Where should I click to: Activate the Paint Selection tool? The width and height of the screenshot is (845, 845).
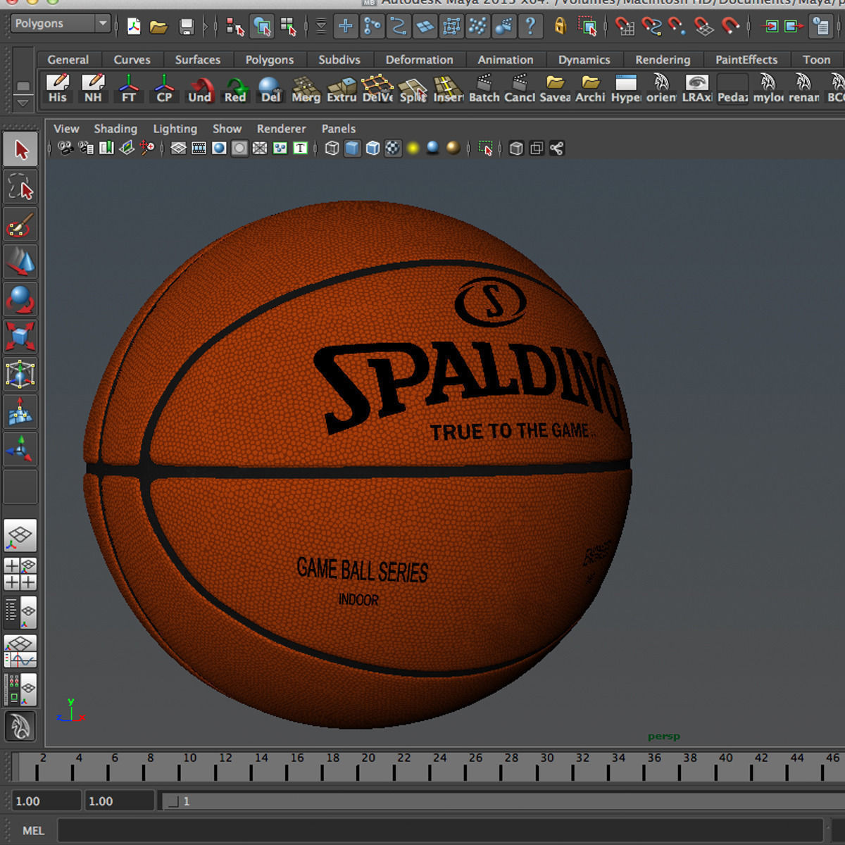(20, 225)
